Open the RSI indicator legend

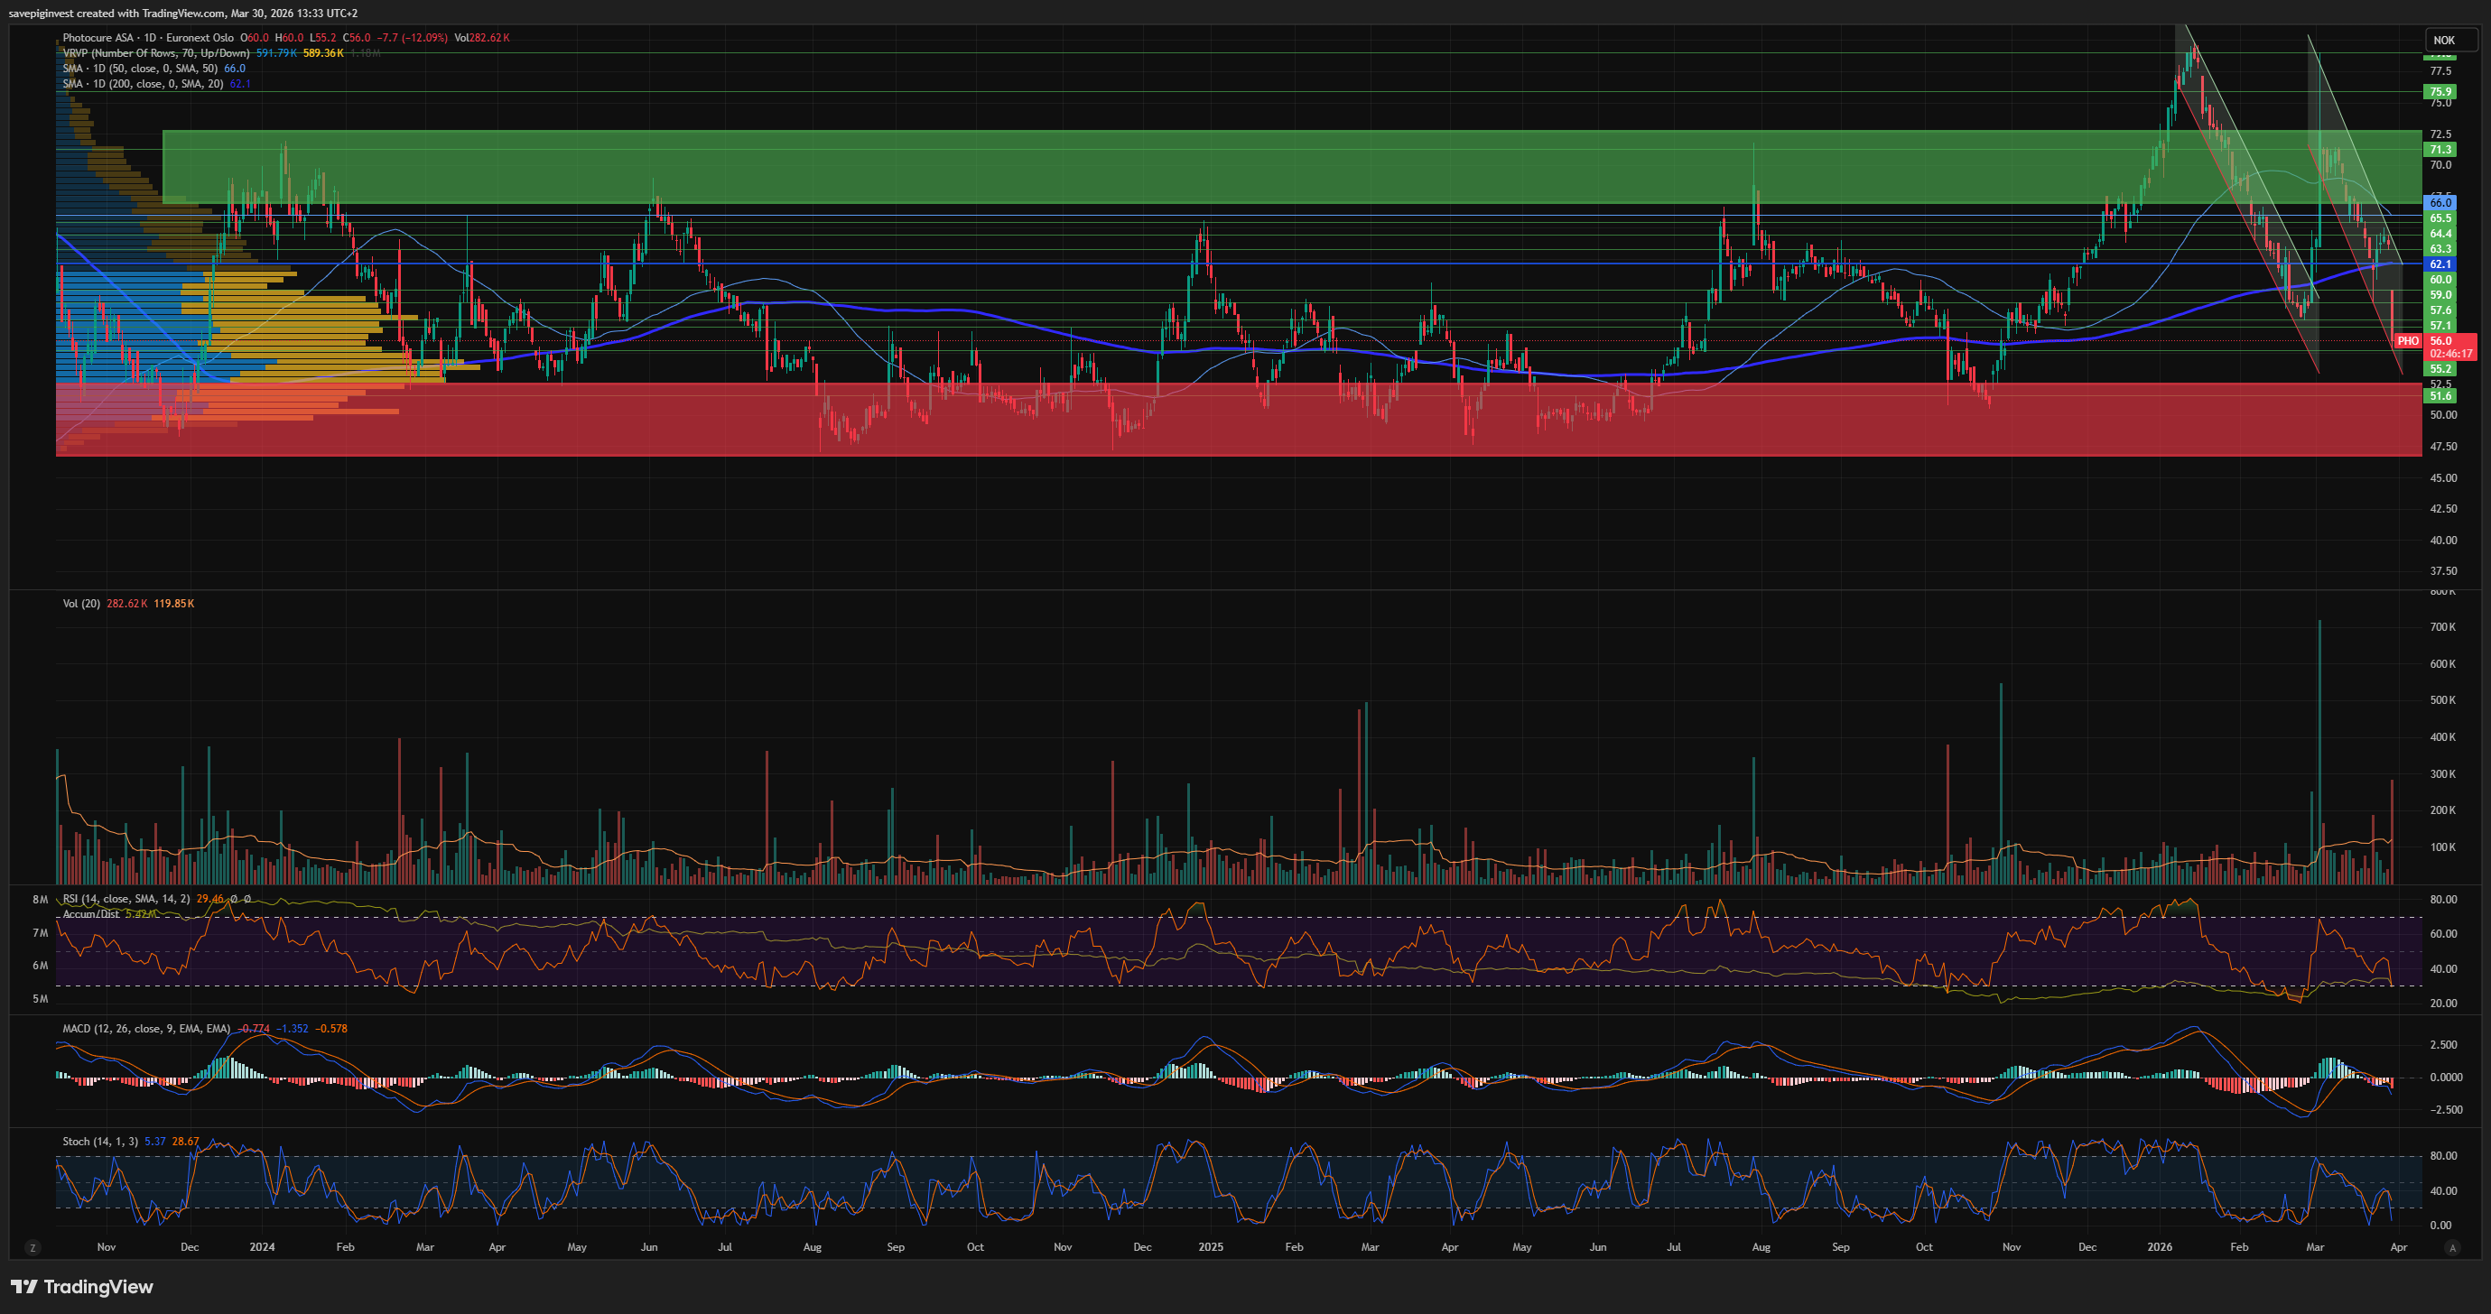coord(125,898)
